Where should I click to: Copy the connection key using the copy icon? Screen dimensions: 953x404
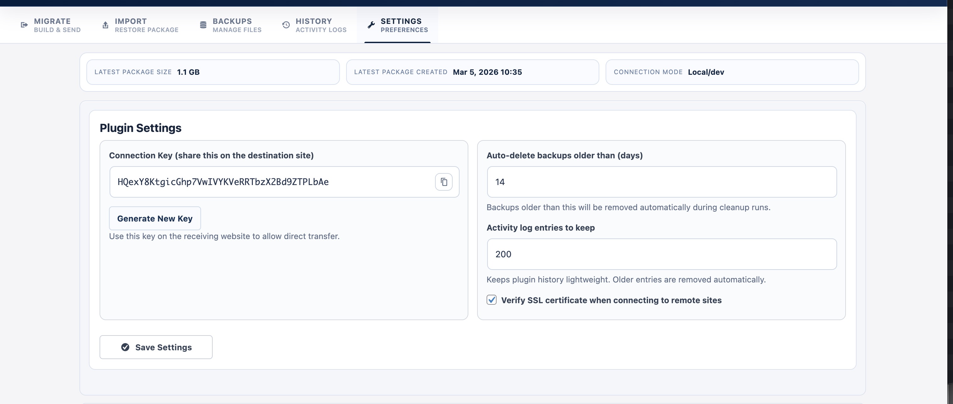pos(444,182)
